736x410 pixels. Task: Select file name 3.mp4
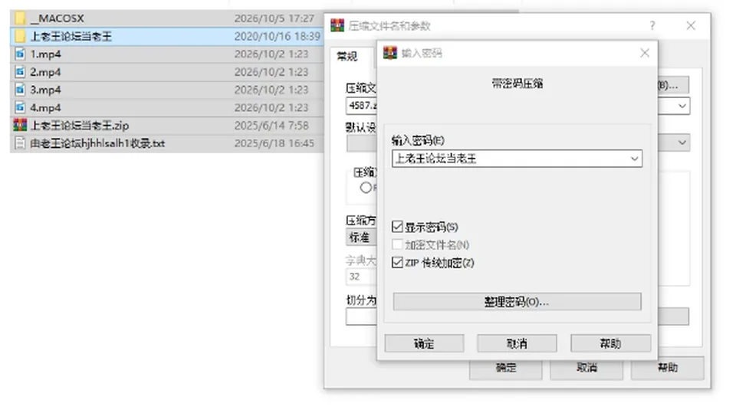[x=45, y=90]
